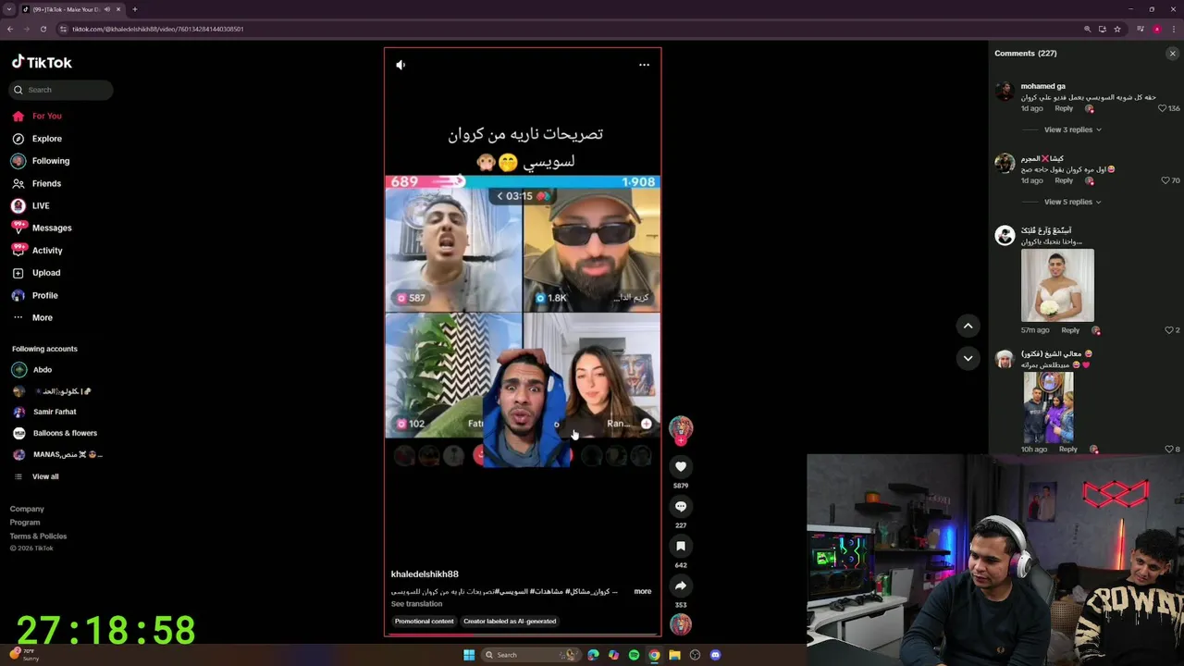1184x666 pixels.
Task: Seek using the video progress bar
Action: pos(523,635)
